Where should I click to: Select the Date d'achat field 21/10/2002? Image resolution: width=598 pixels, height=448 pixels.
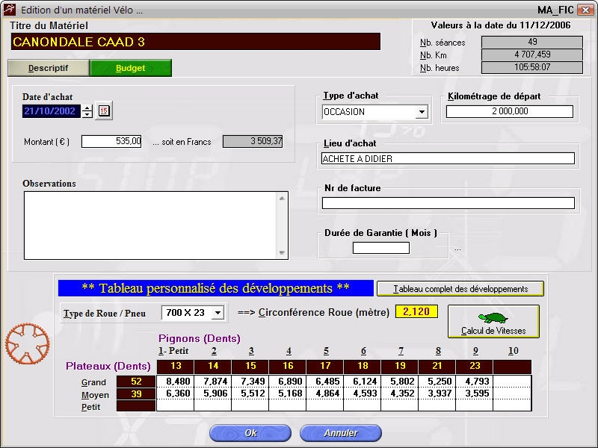pyautogui.click(x=51, y=111)
